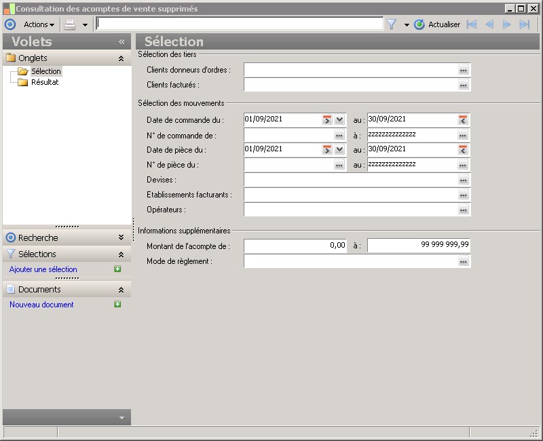Open calendar for Date de commande start
The height and width of the screenshot is (441, 543).
(x=327, y=119)
